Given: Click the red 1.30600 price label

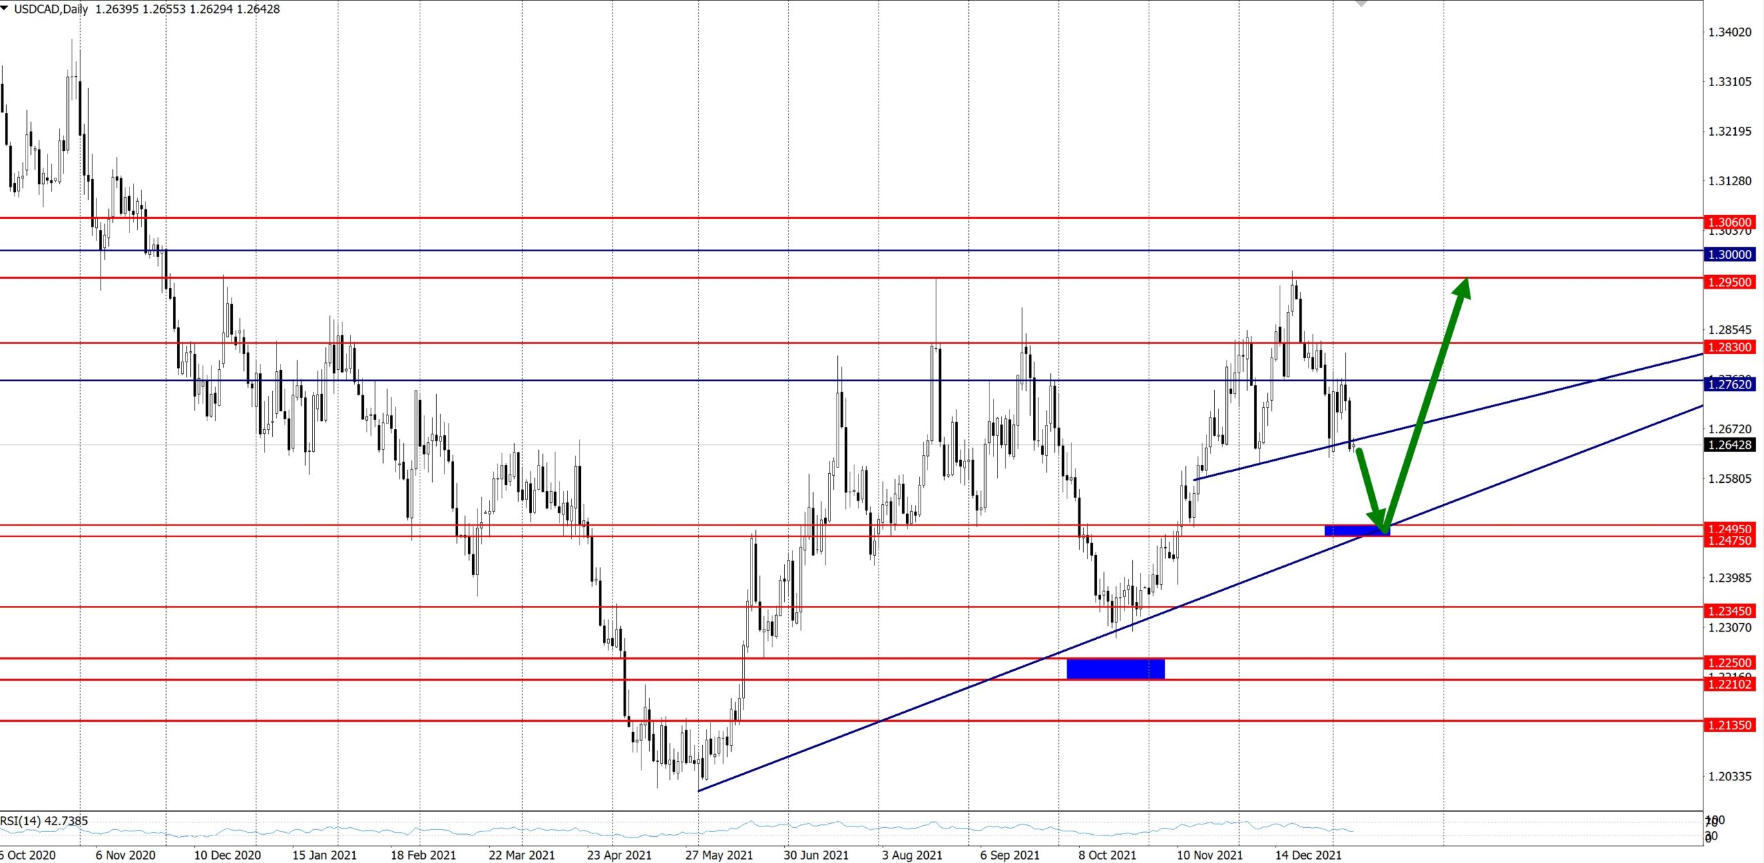Looking at the screenshot, I should 1730,222.
